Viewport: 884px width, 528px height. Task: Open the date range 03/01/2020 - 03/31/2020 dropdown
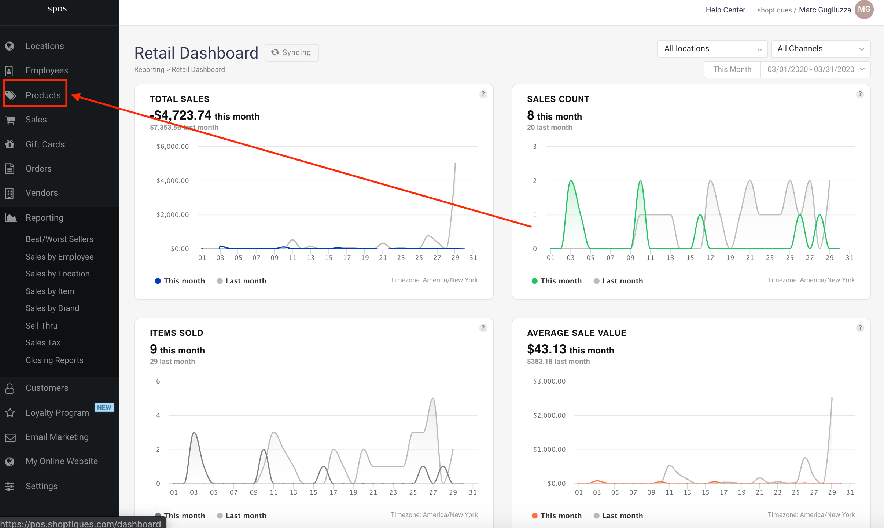point(815,69)
